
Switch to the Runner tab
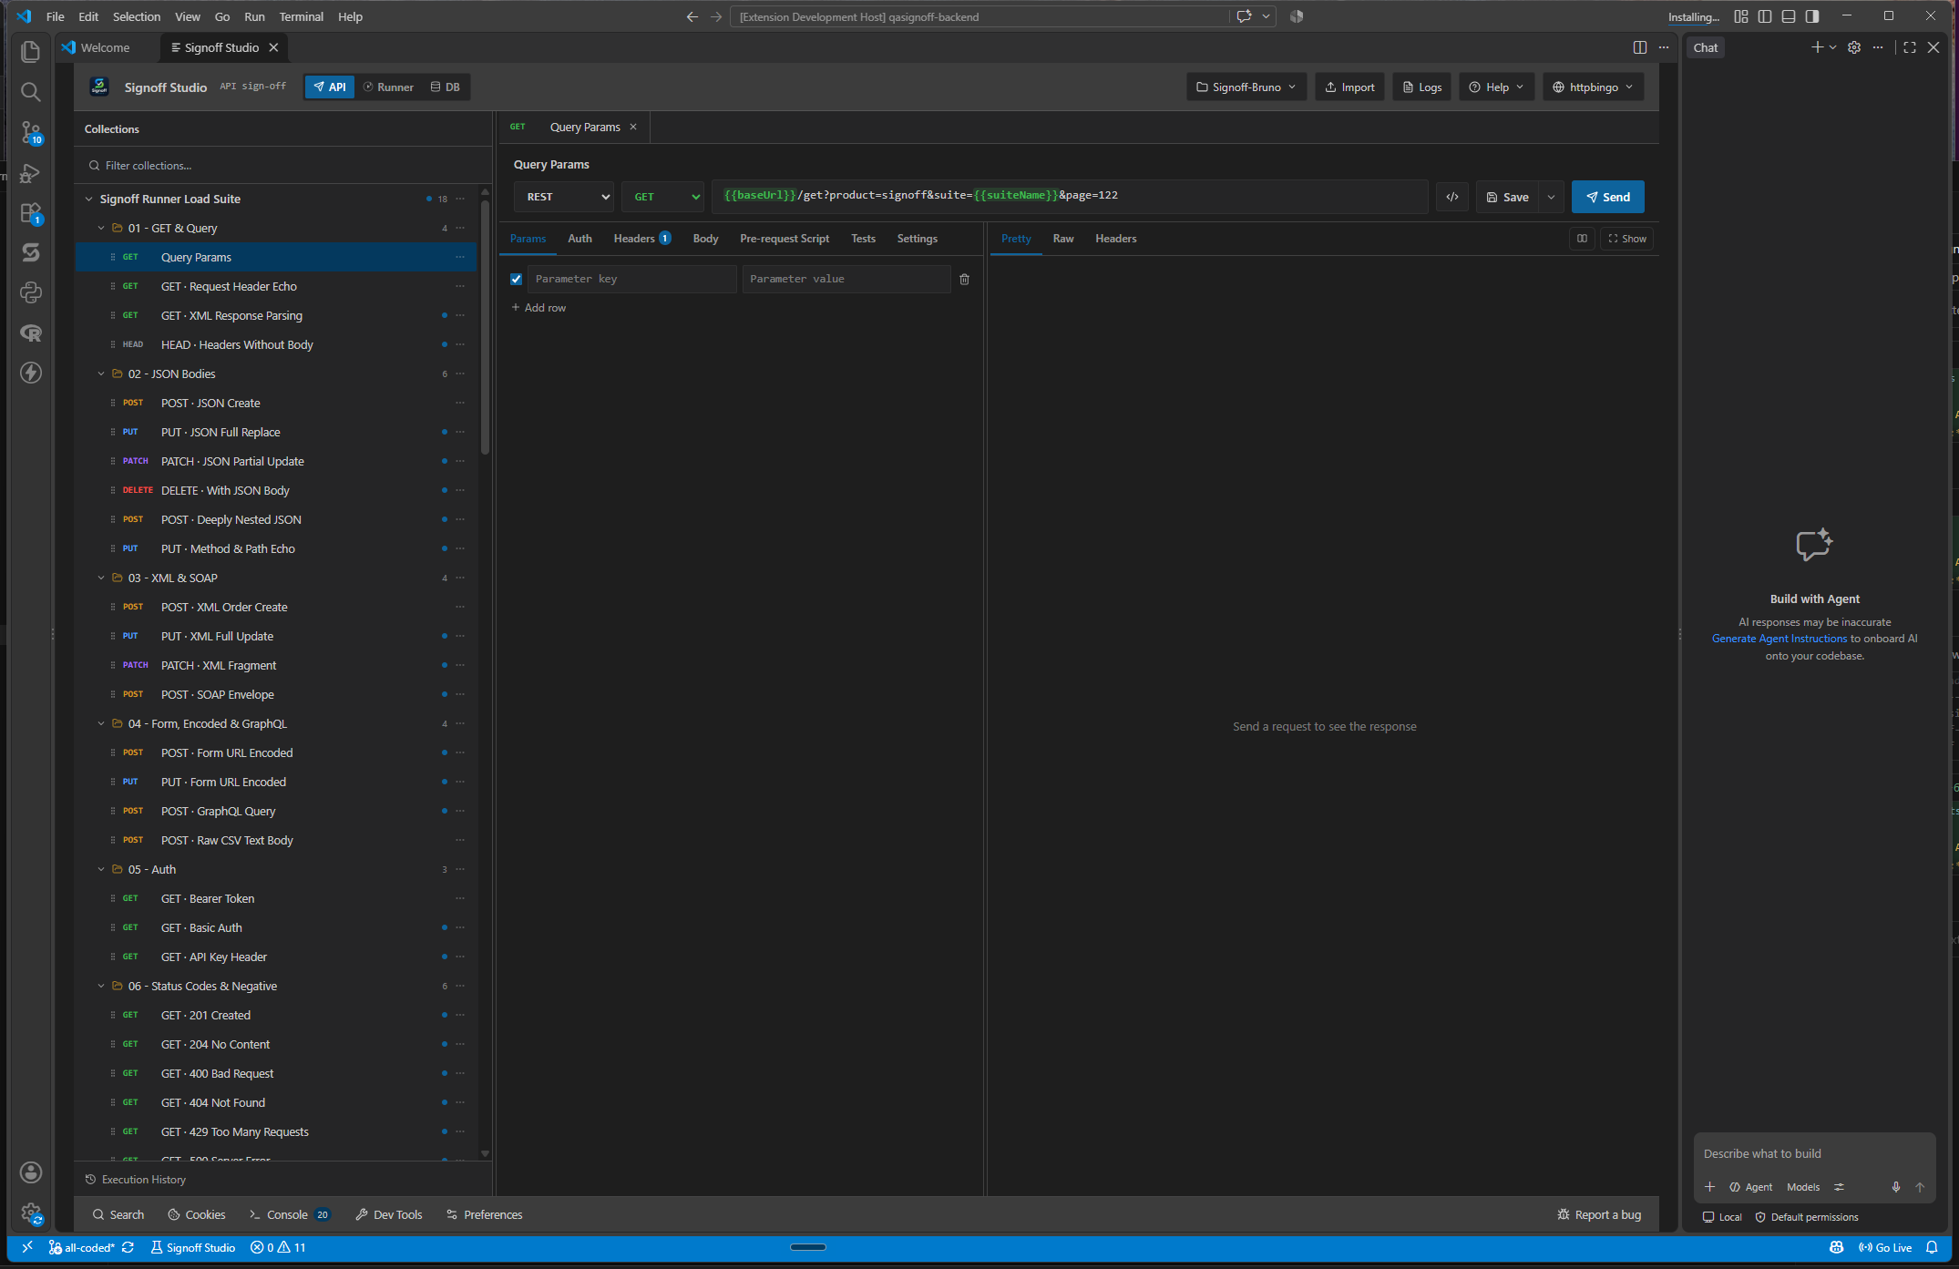click(388, 87)
